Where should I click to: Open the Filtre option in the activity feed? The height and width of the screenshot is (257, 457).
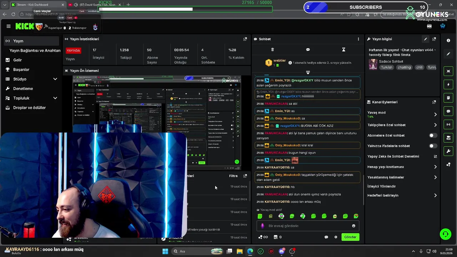click(x=233, y=176)
